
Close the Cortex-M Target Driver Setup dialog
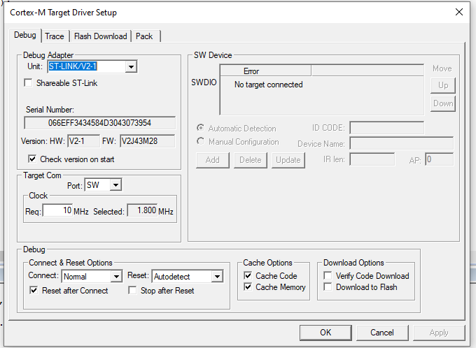click(x=459, y=12)
